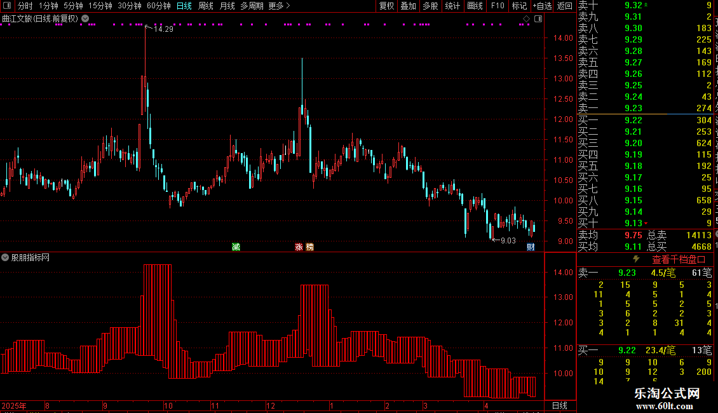This screenshot has height=413, width=718.
Task: Open F10 company information
Action: point(498,6)
